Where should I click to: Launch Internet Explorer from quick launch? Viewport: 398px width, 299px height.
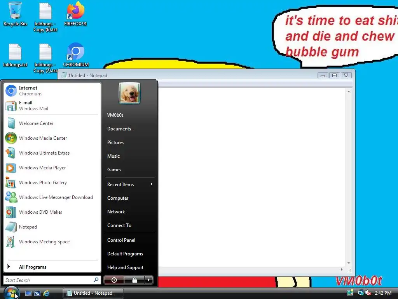(46, 293)
